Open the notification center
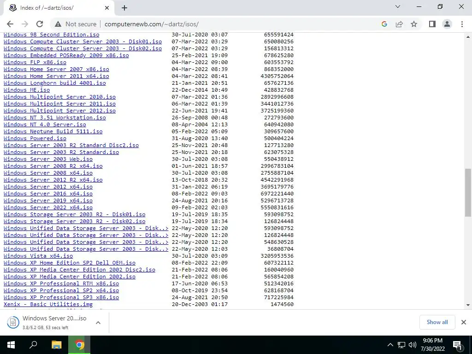Viewport: 472px width, 354px height. pyautogui.click(x=457, y=345)
